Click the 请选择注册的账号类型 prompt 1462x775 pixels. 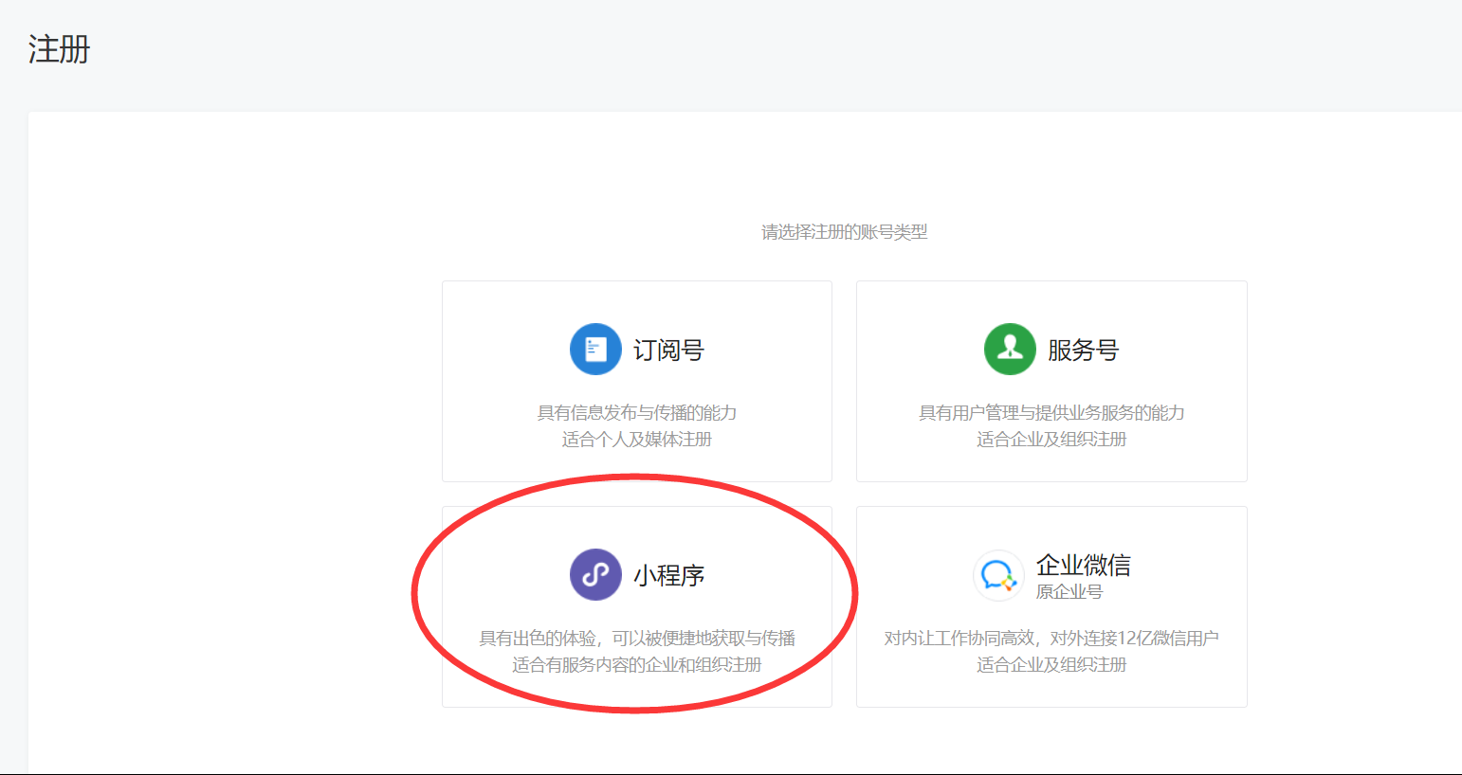click(x=845, y=232)
